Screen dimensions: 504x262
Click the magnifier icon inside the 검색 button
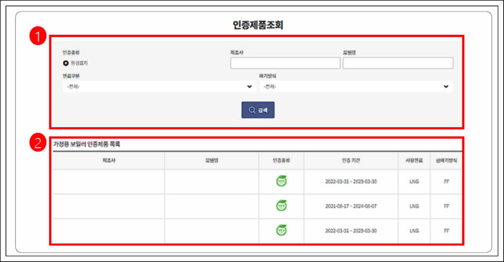point(252,109)
